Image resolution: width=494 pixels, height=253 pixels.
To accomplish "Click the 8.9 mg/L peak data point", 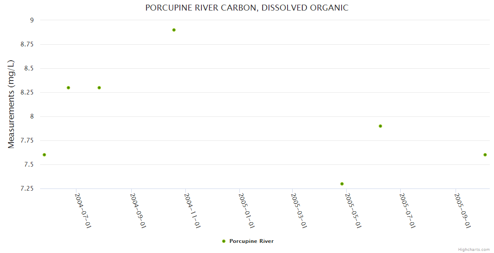I will pos(174,30).
